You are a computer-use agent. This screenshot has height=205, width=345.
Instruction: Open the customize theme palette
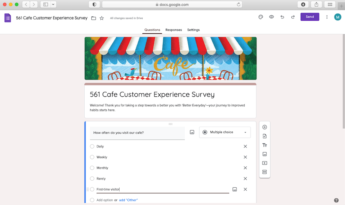click(261, 17)
